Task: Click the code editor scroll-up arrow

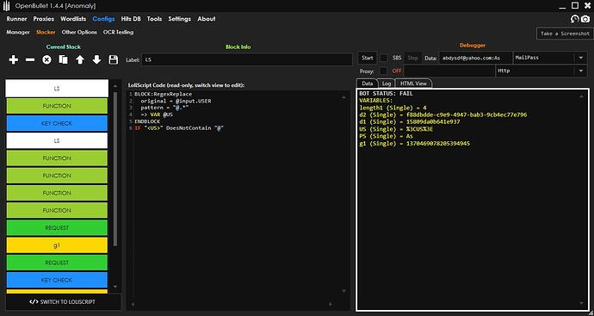Action: point(344,97)
